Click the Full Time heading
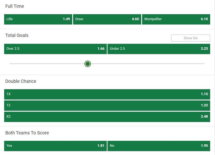Viewport: 215px width, 155px height. (x=15, y=6)
